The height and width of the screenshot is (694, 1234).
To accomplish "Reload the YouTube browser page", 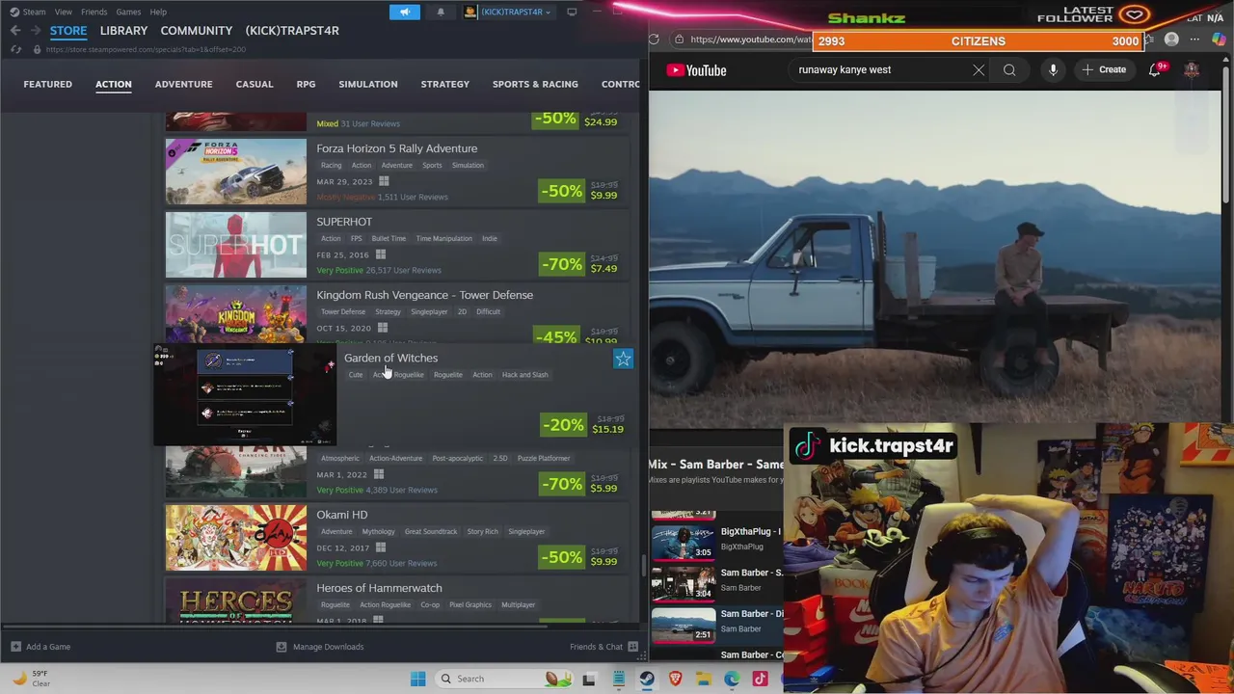I will (655, 40).
